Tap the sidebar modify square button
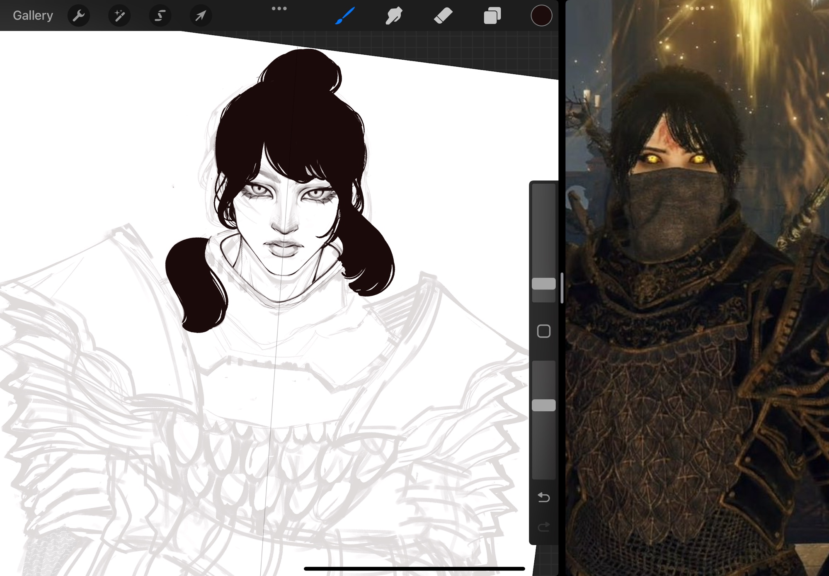This screenshot has height=576, width=829. tap(543, 331)
